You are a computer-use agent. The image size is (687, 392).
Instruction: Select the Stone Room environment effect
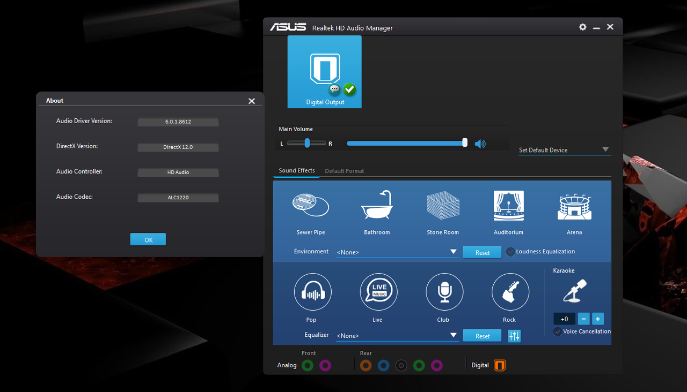pyautogui.click(x=443, y=205)
